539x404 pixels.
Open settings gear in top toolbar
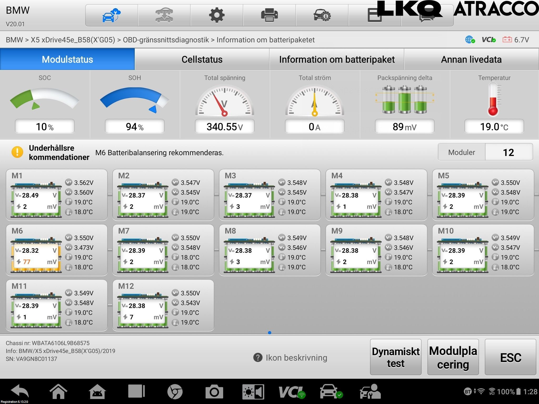pyautogui.click(x=217, y=15)
